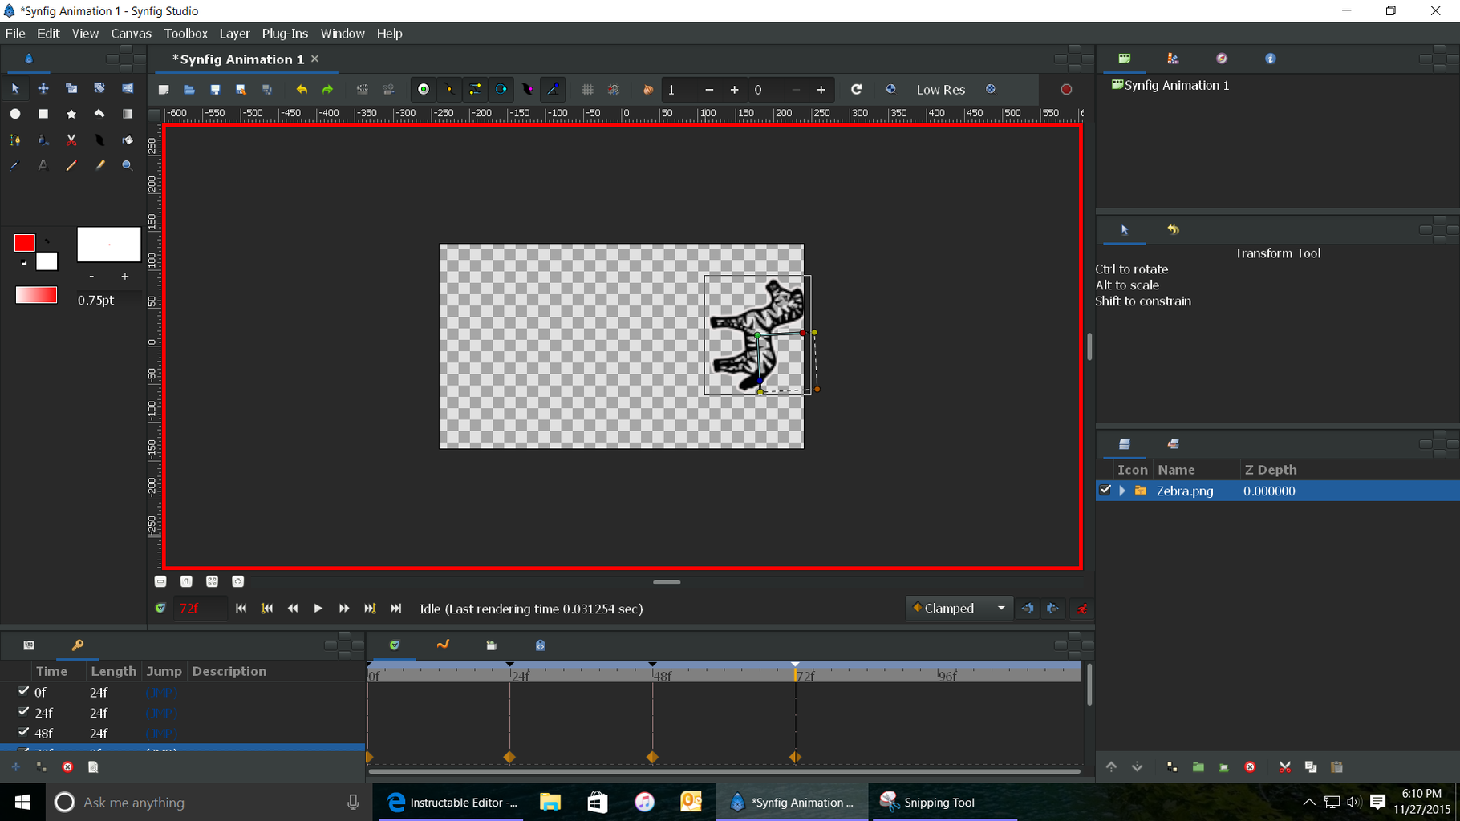Toggle the keyframe checkbox at 0f
This screenshot has height=821, width=1460.
point(23,692)
